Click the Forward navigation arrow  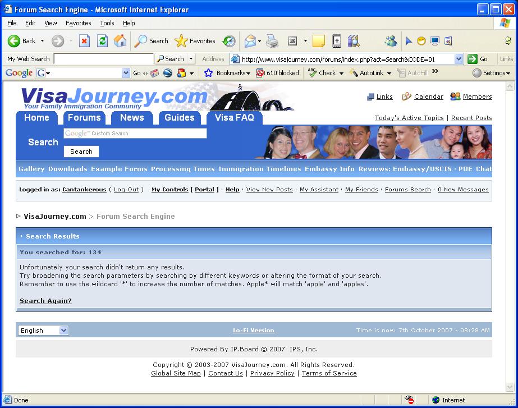coord(58,41)
